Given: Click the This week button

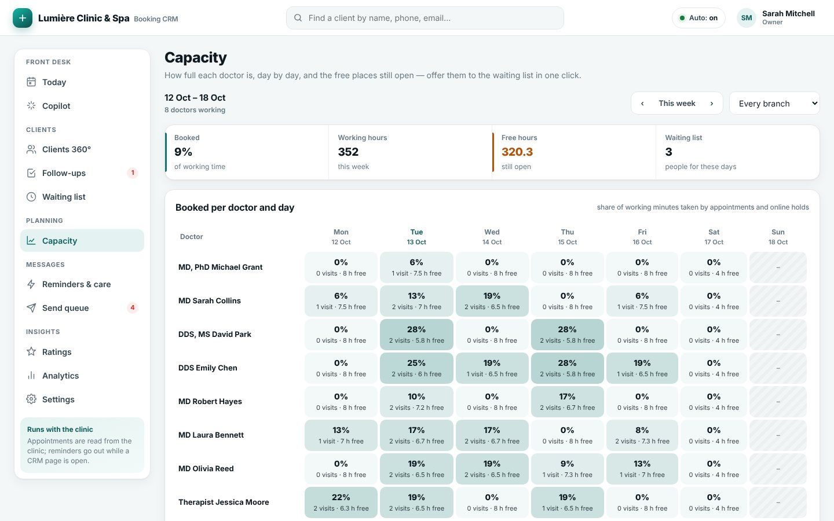Looking at the screenshot, I should 677,104.
